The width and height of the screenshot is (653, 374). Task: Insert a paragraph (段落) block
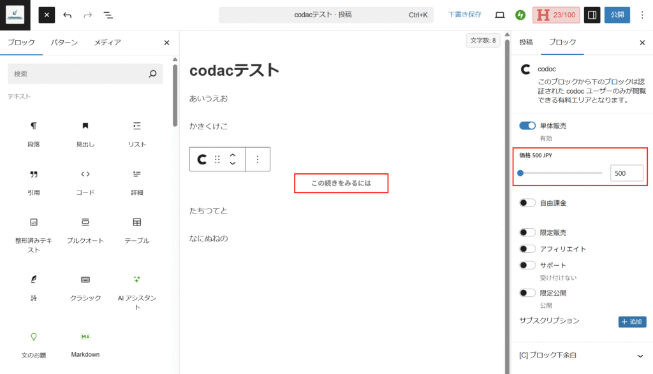pyautogui.click(x=34, y=134)
